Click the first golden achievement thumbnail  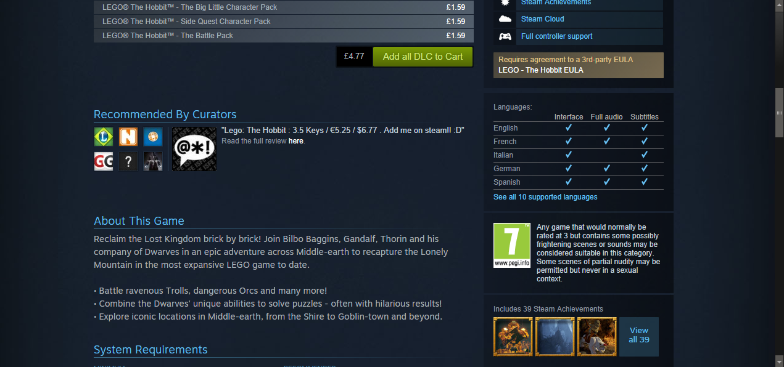[x=513, y=337]
